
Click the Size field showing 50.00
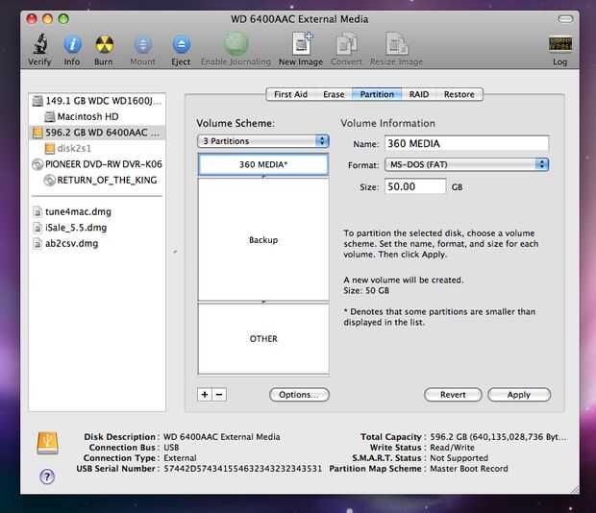point(415,186)
